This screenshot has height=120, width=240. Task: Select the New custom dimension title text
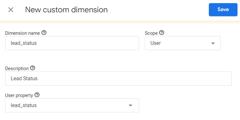pos(66,10)
